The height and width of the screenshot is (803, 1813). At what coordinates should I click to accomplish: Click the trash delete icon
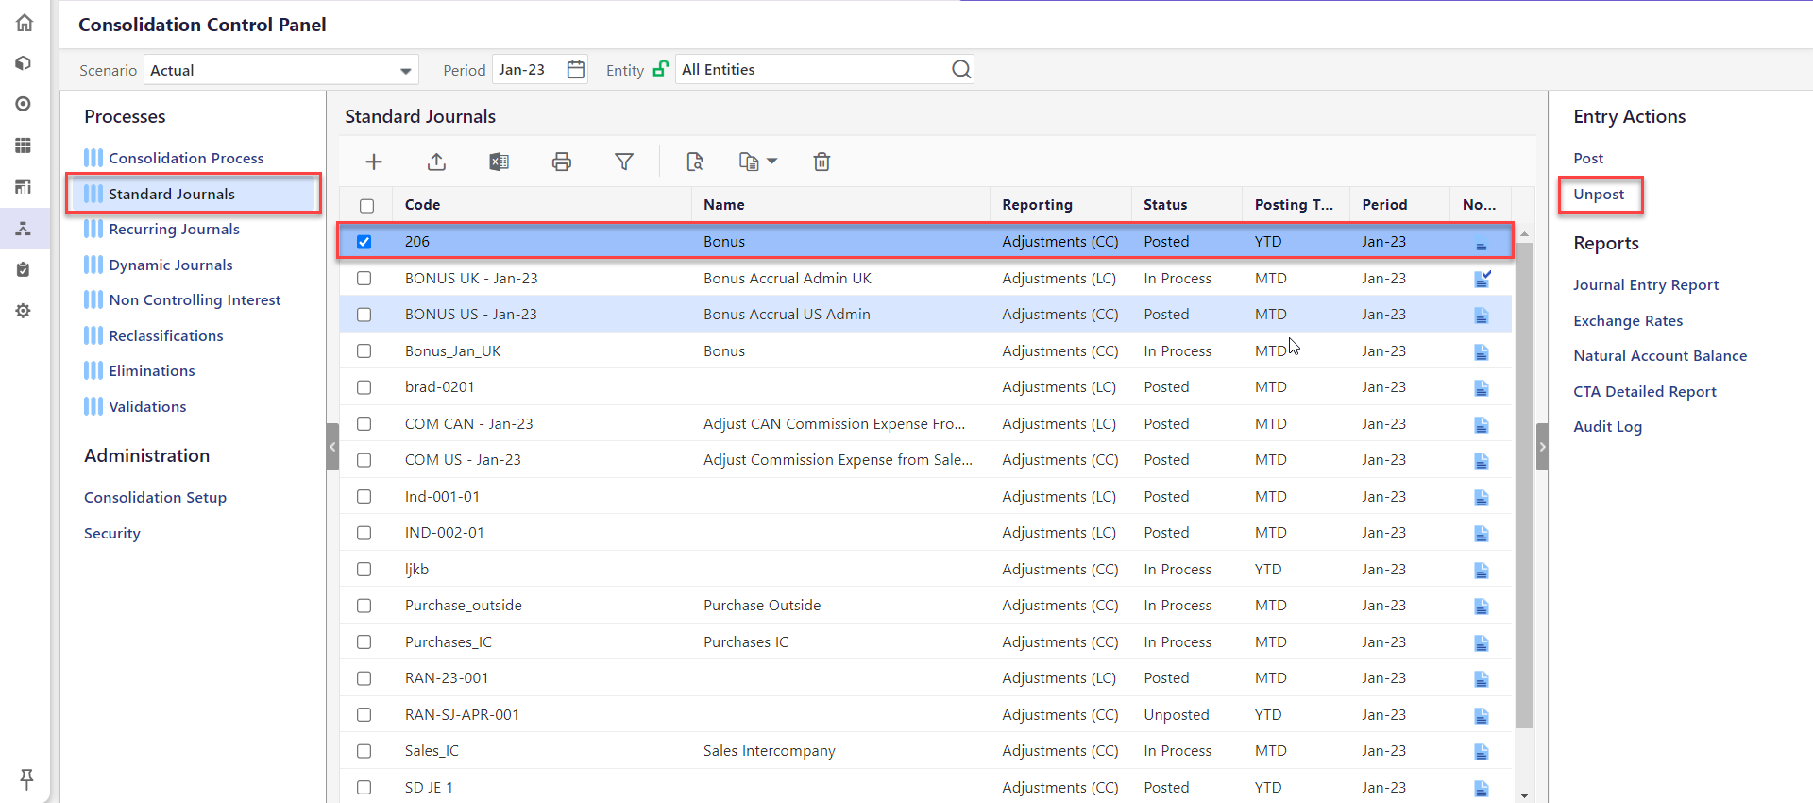click(822, 162)
